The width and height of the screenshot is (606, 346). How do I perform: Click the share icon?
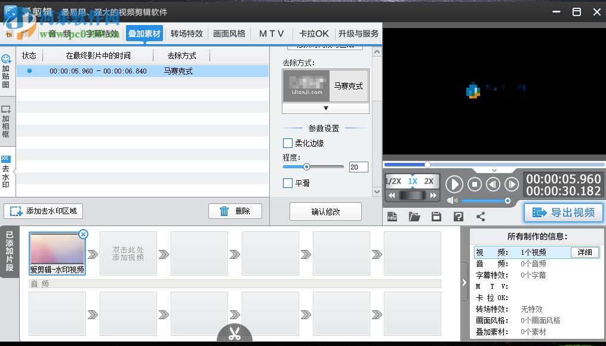pos(481,217)
